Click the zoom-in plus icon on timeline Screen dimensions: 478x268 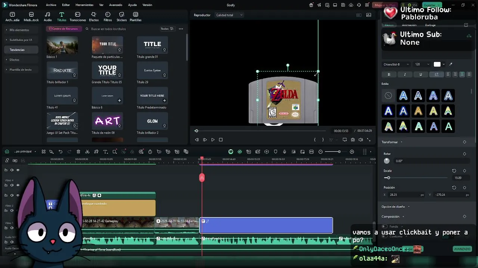coord(352,151)
